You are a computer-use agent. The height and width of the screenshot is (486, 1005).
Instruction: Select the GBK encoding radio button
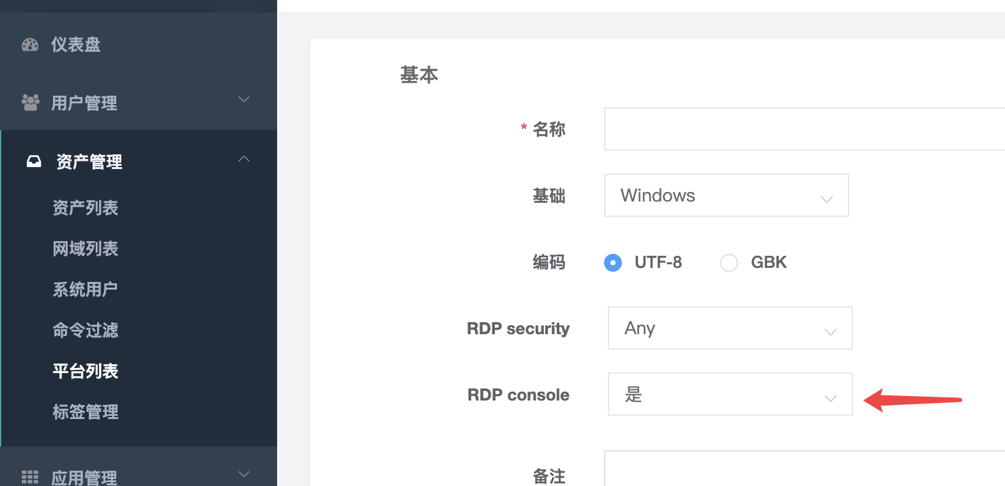[729, 263]
